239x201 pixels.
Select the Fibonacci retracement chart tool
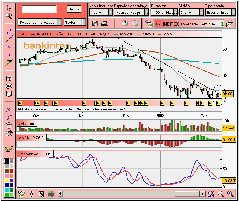pyautogui.click(x=9, y=63)
